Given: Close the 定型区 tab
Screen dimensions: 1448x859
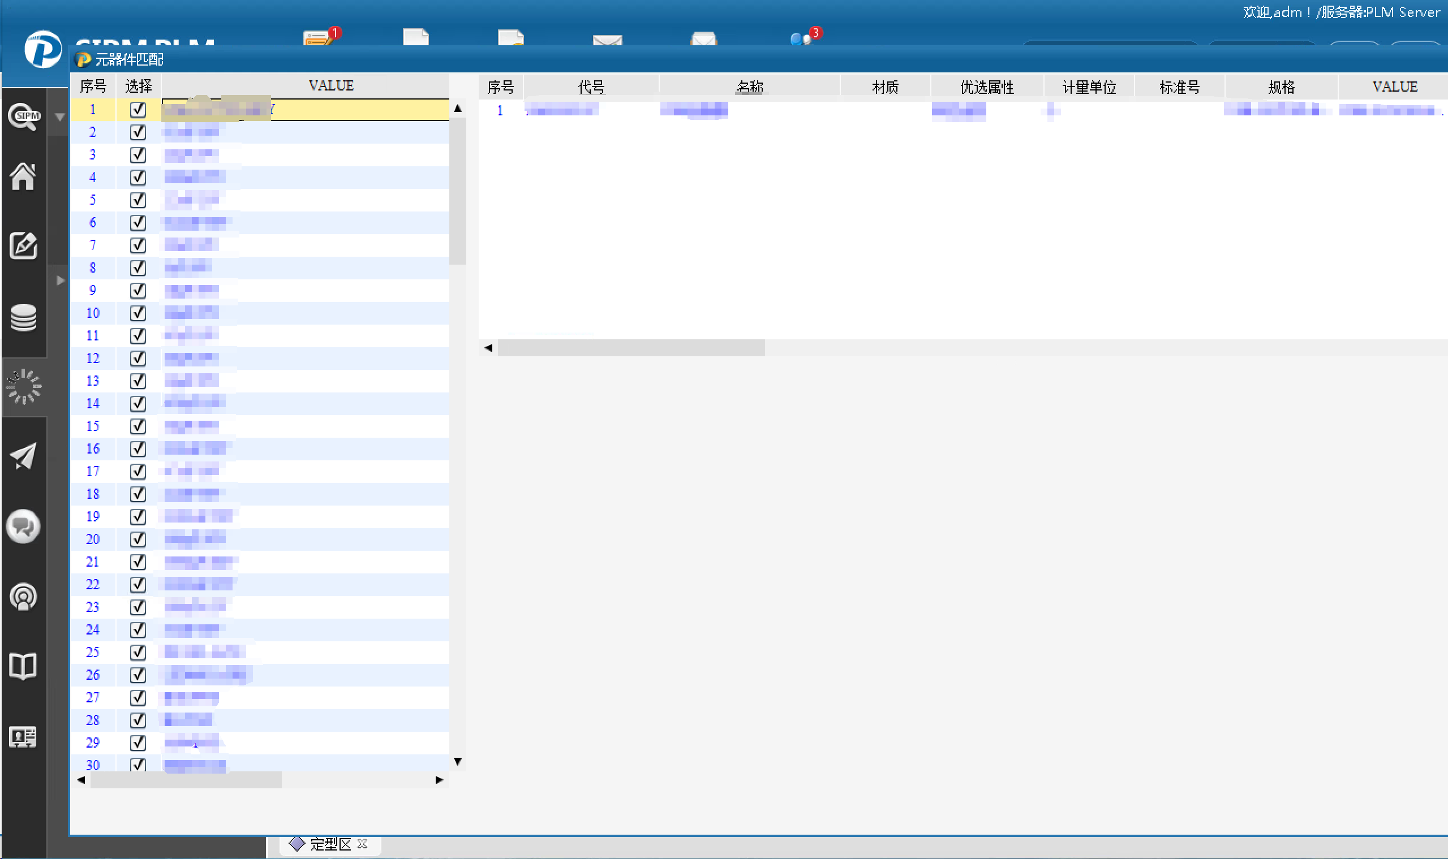Looking at the screenshot, I should click(x=362, y=844).
